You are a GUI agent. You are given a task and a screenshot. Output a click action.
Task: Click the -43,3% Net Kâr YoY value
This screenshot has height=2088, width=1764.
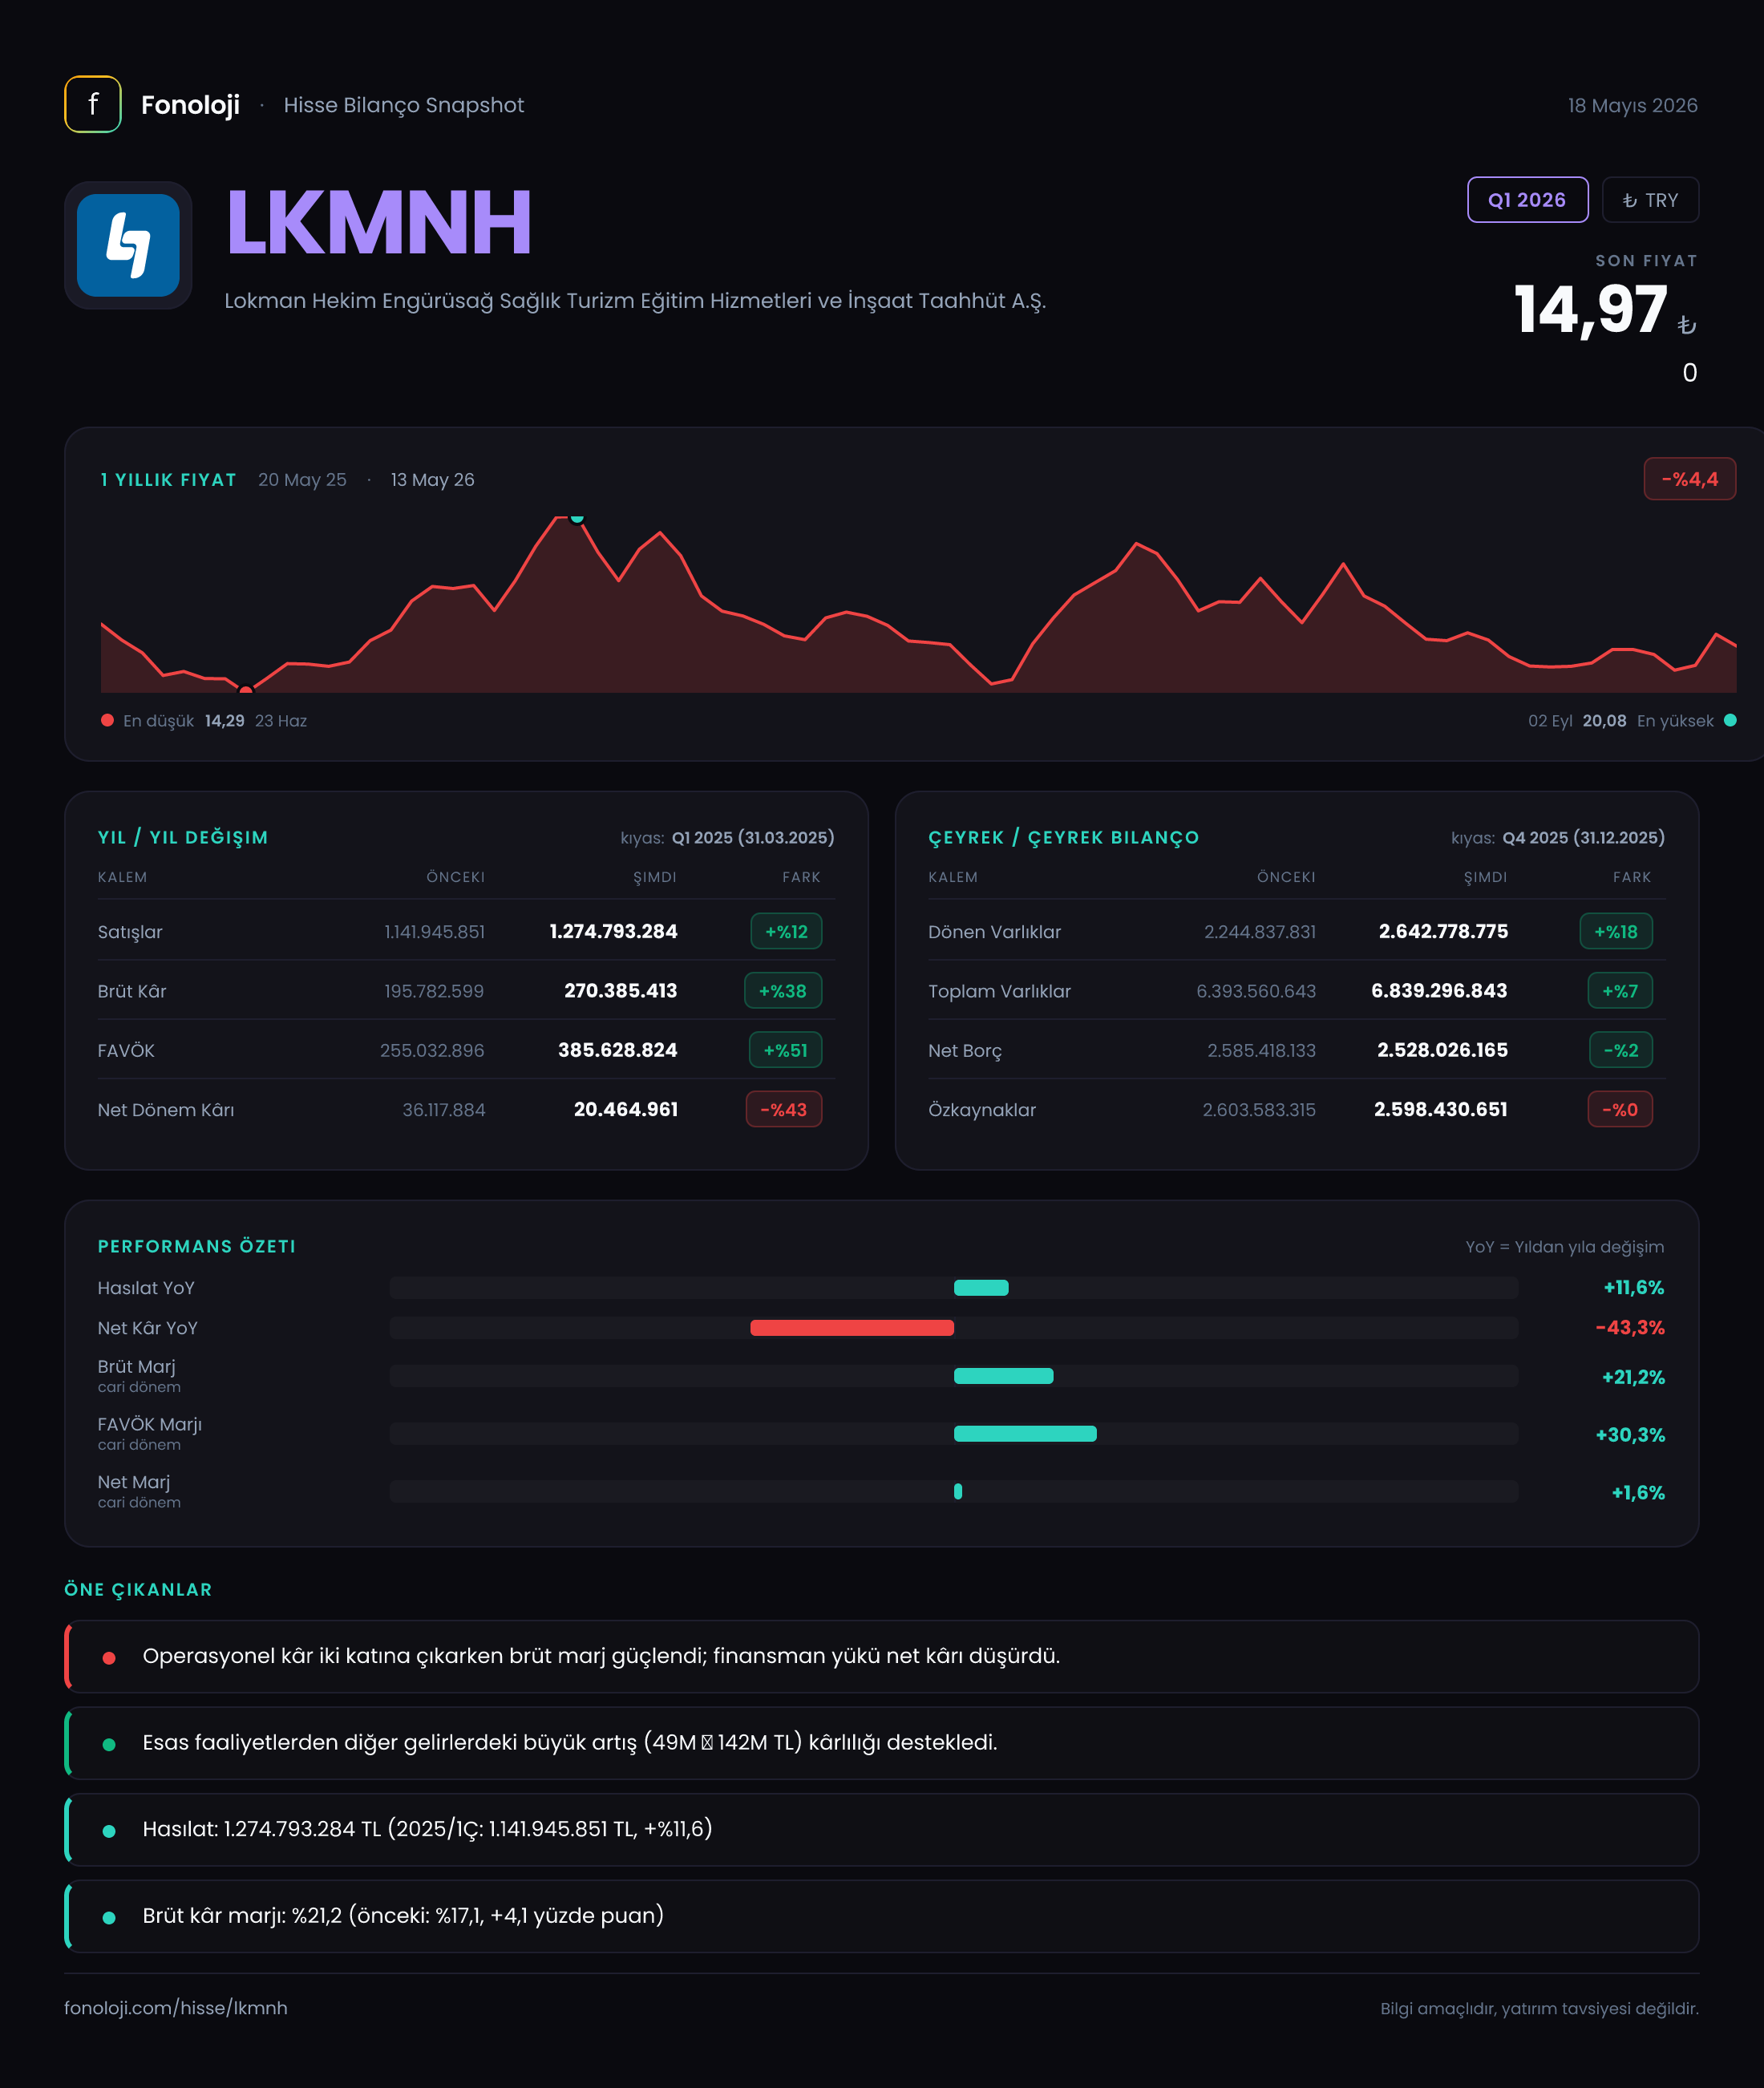pyautogui.click(x=1630, y=1328)
